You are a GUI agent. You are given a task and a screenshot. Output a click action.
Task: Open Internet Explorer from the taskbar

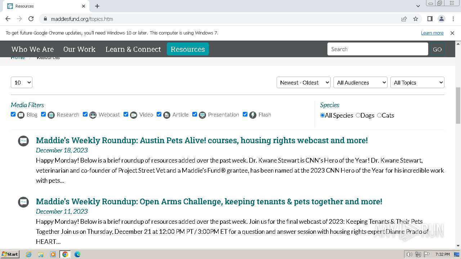click(x=29, y=254)
